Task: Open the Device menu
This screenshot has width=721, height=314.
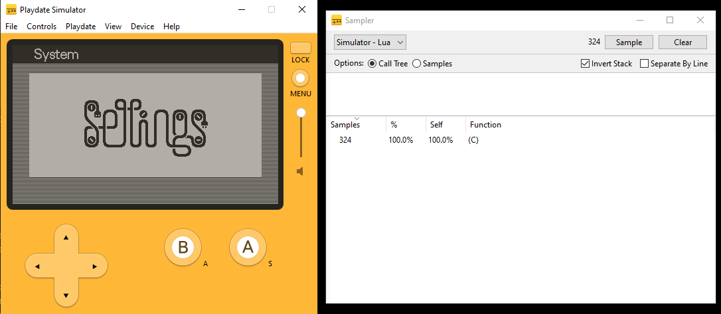Action: [x=143, y=26]
